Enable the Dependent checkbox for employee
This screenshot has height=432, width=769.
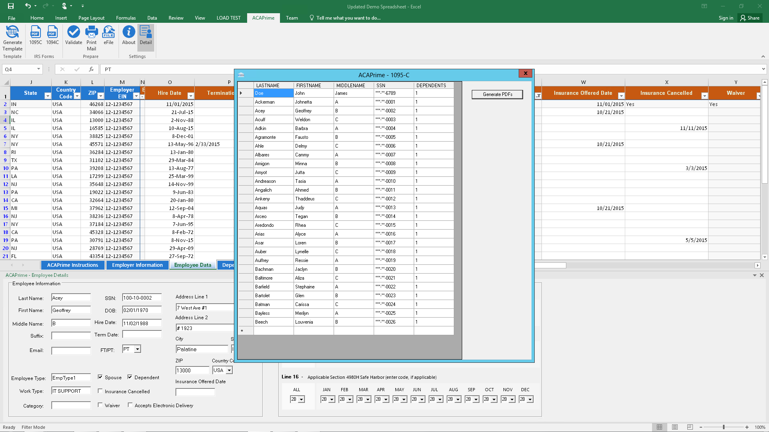tap(130, 377)
